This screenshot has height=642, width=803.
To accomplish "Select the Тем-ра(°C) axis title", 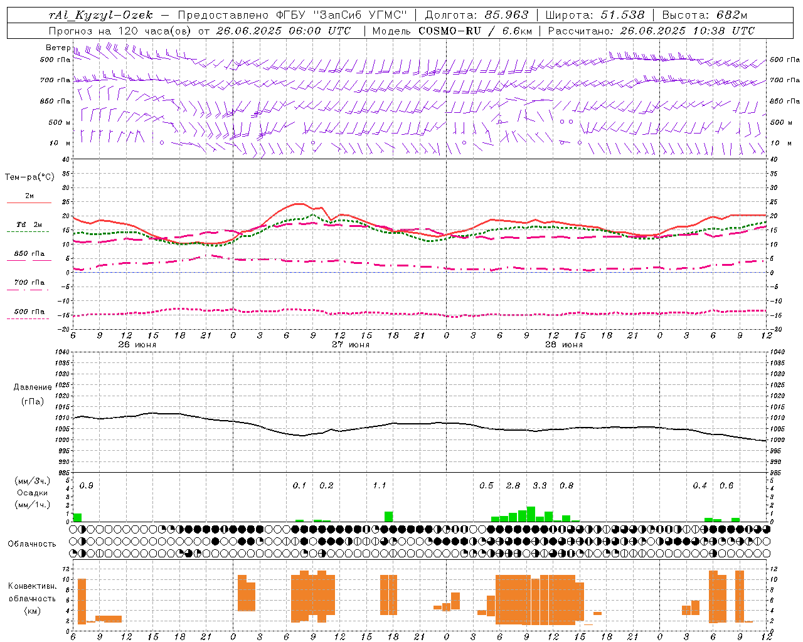I will [x=29, y=177].
